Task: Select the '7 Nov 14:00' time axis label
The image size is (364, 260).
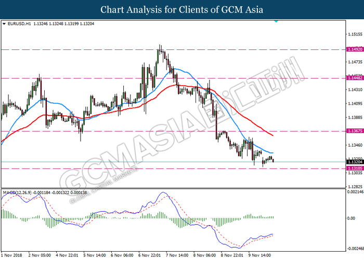Action: click(177, 255)
